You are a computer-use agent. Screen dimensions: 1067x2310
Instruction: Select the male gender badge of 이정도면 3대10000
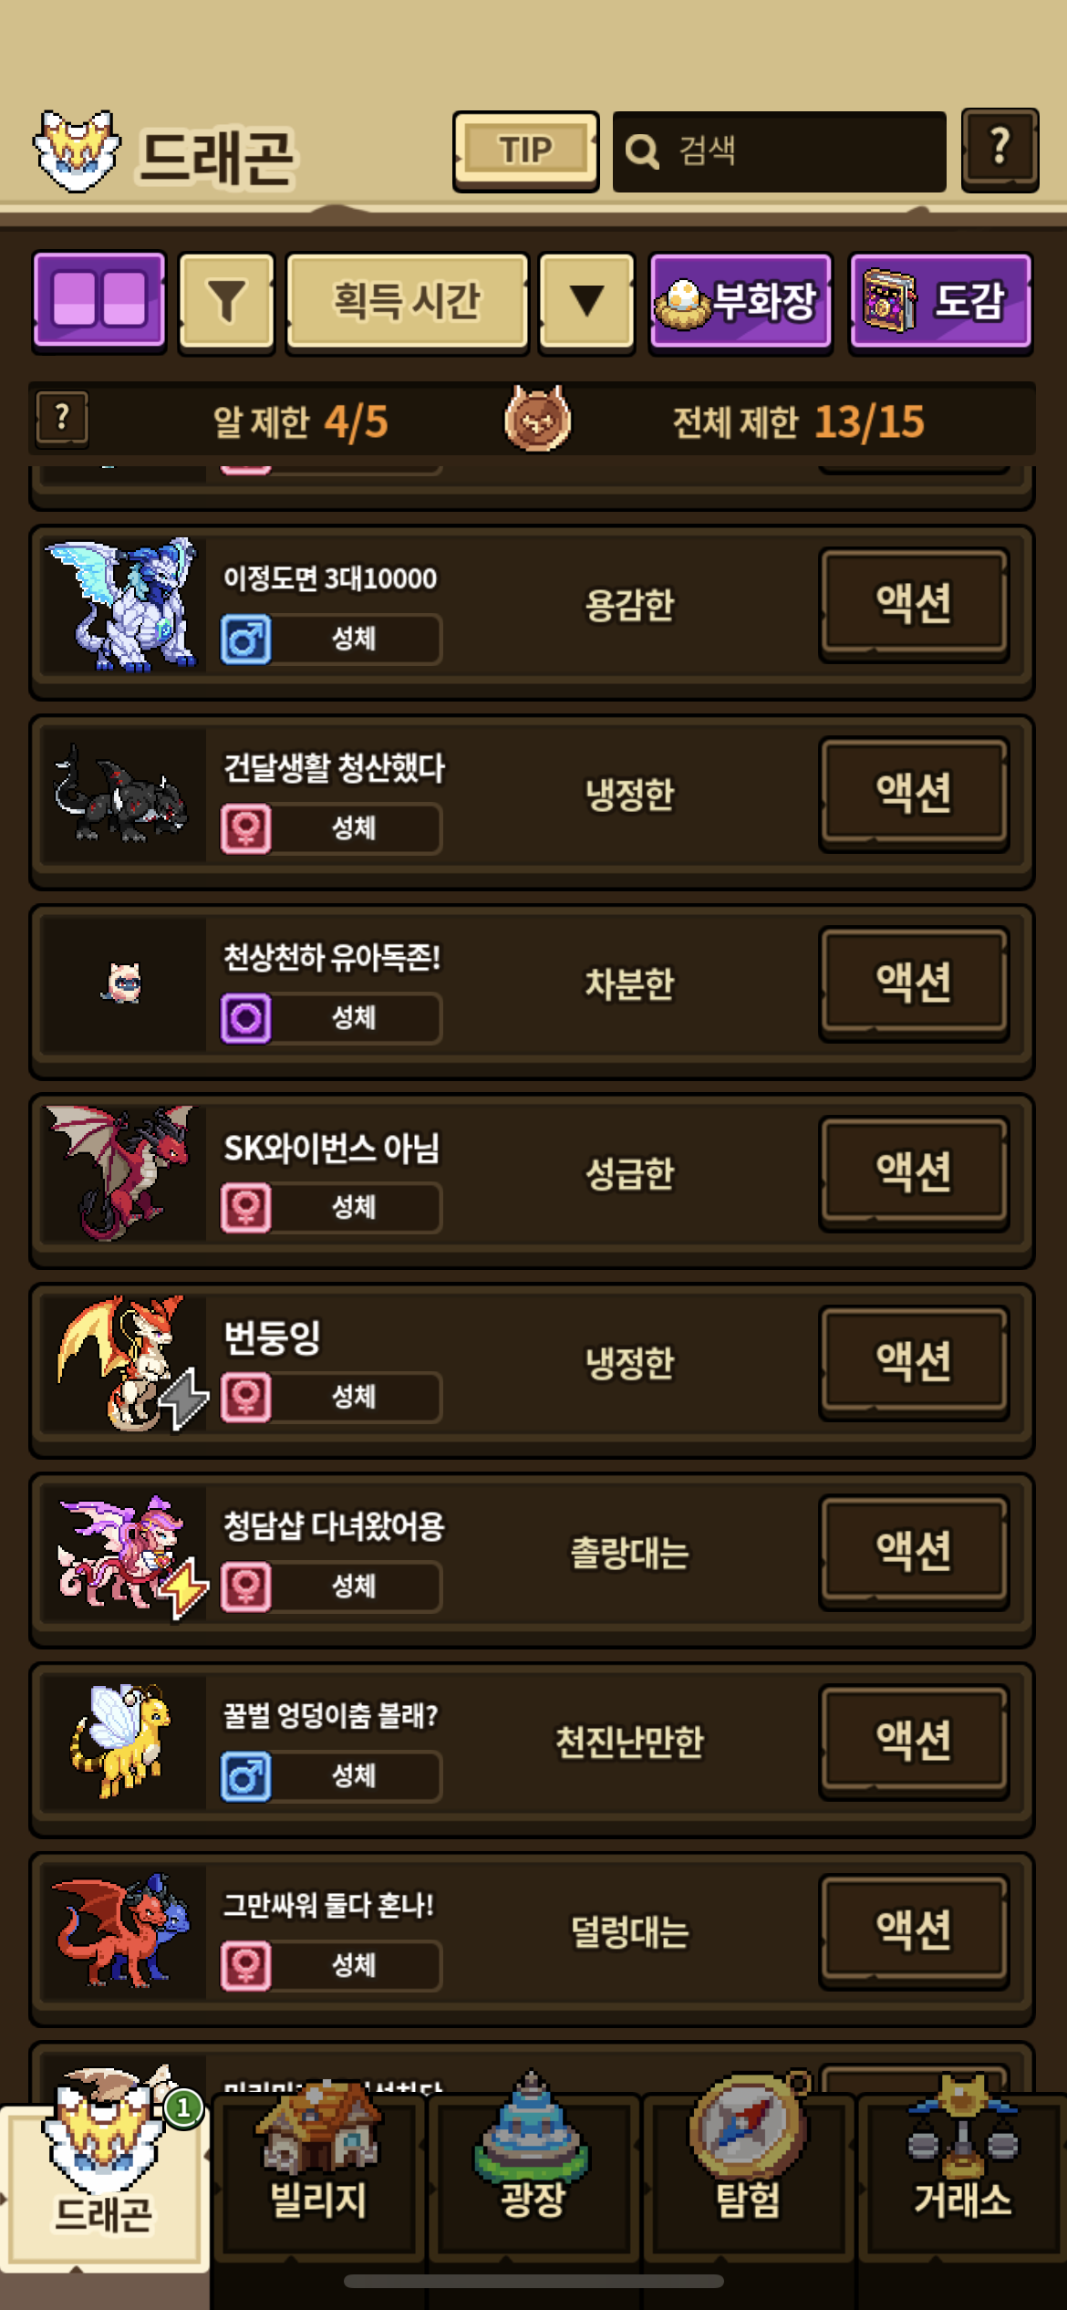point(245,639)
